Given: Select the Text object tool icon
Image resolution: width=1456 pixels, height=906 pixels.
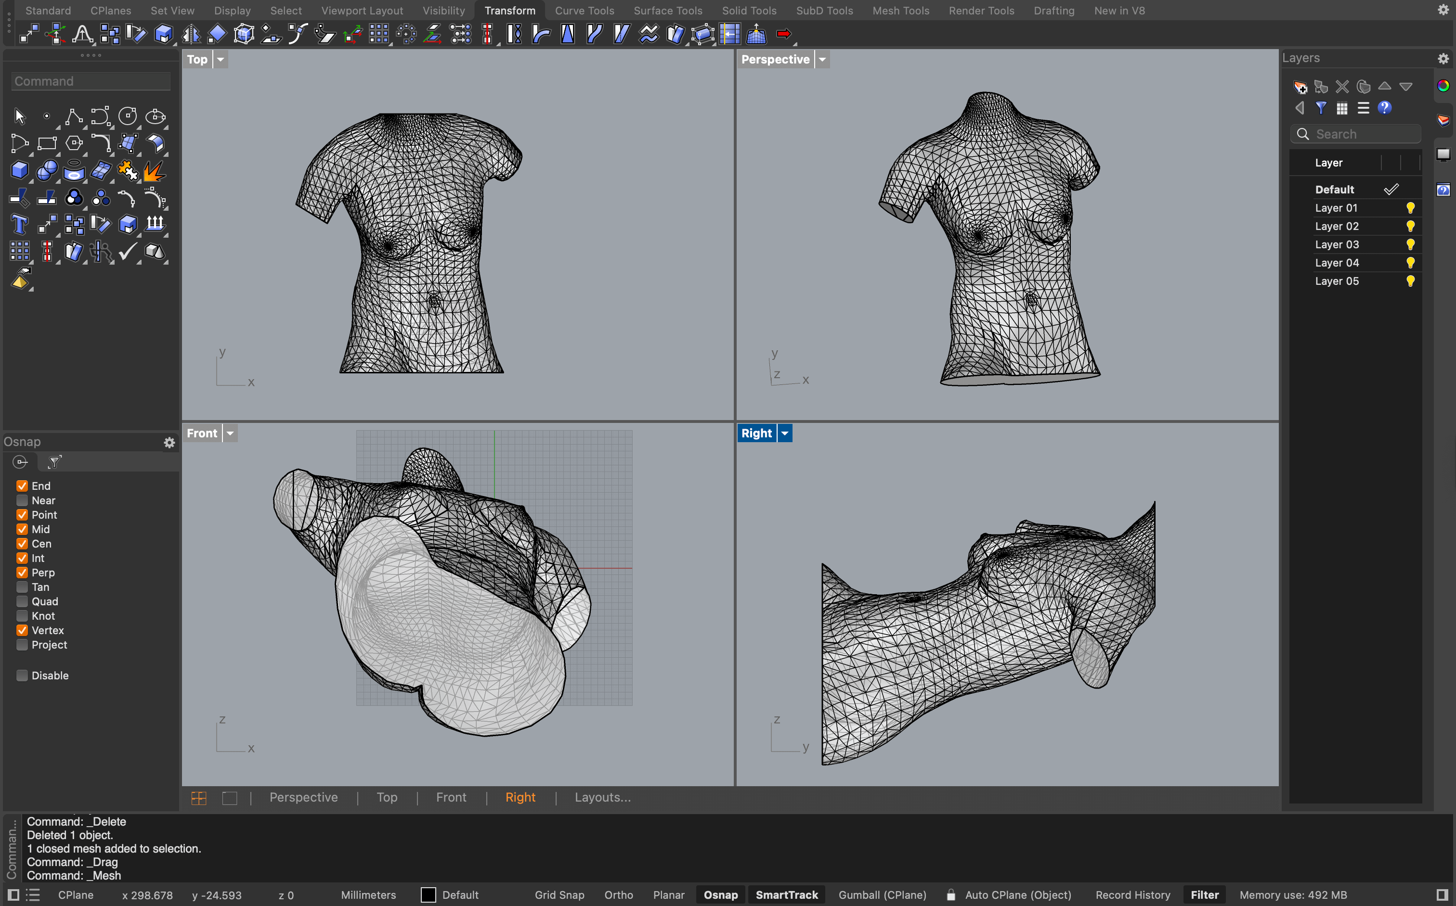Looking at the screenshot, I should coord(19,225).
